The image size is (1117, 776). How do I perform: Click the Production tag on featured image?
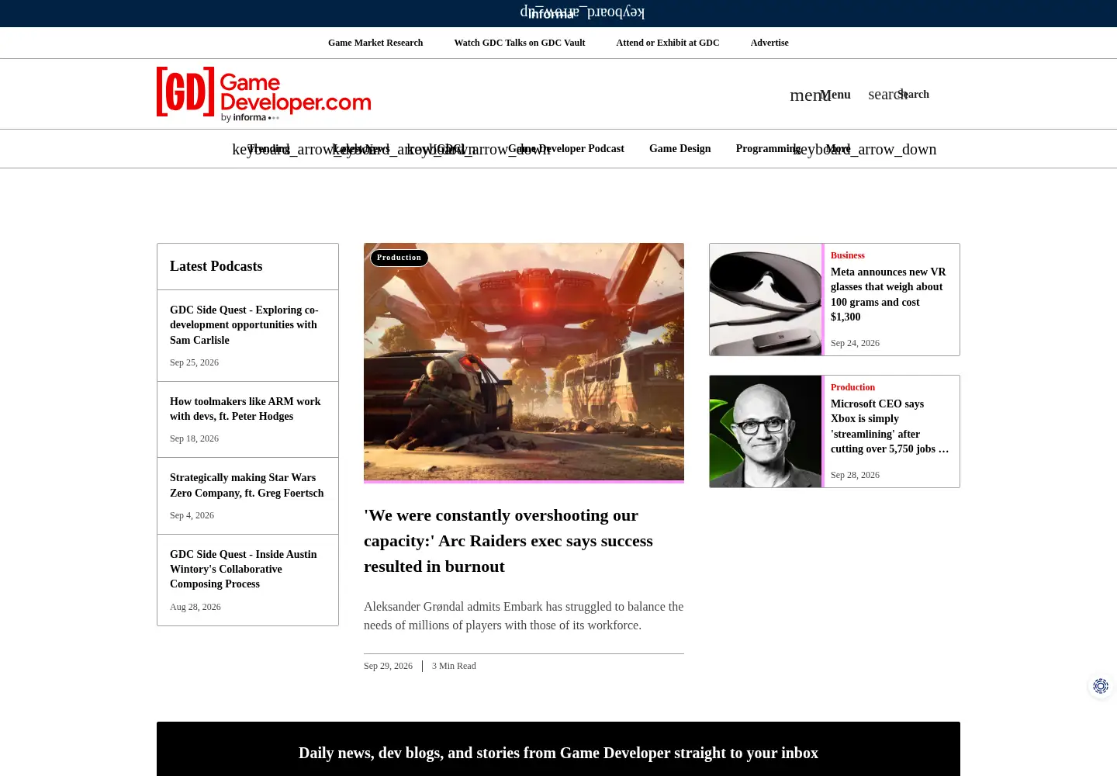[x=399, y=258]
